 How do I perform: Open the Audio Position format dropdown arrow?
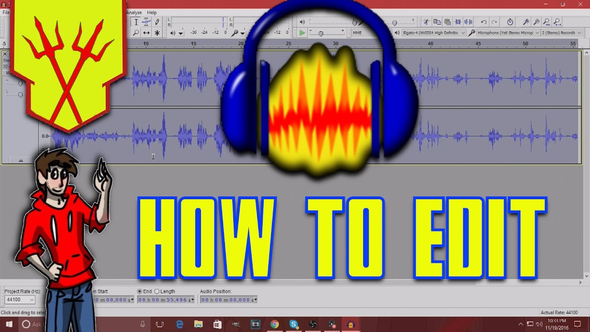coord(255,300)
